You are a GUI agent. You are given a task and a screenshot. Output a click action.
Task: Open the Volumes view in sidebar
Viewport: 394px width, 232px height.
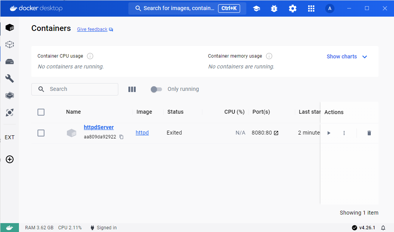tap(10, 61)
